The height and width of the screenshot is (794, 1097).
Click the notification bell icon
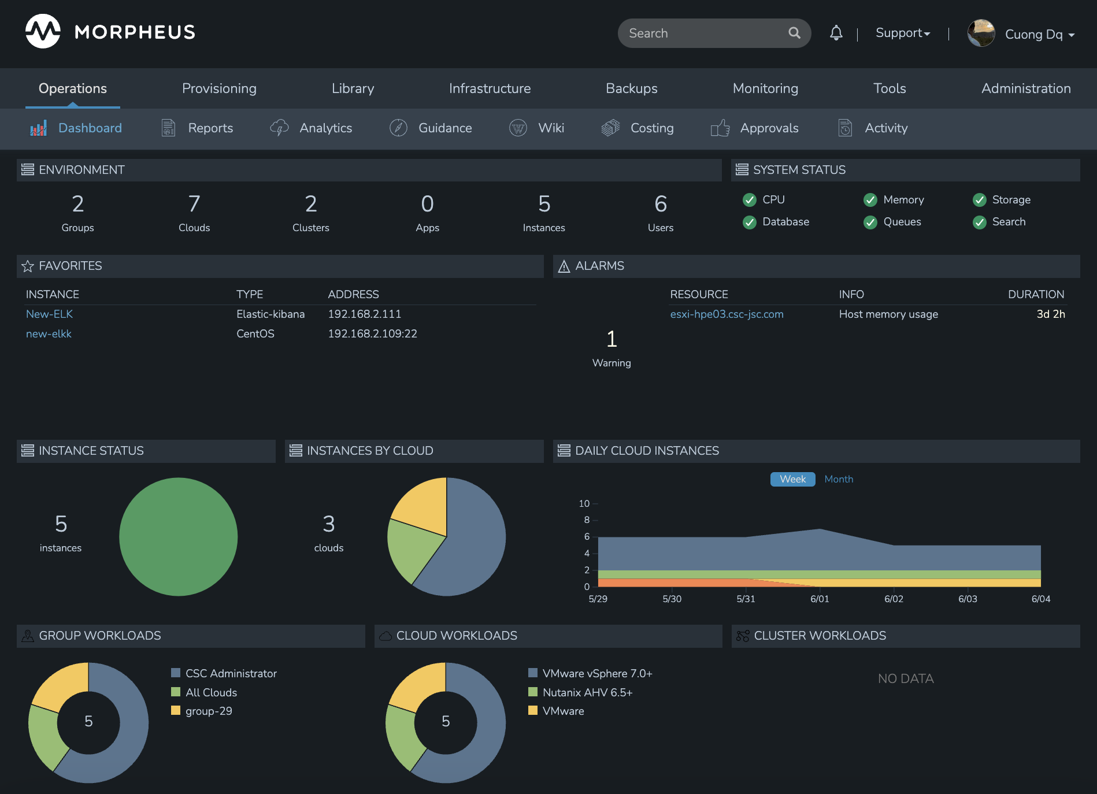[x=836, y=33]
